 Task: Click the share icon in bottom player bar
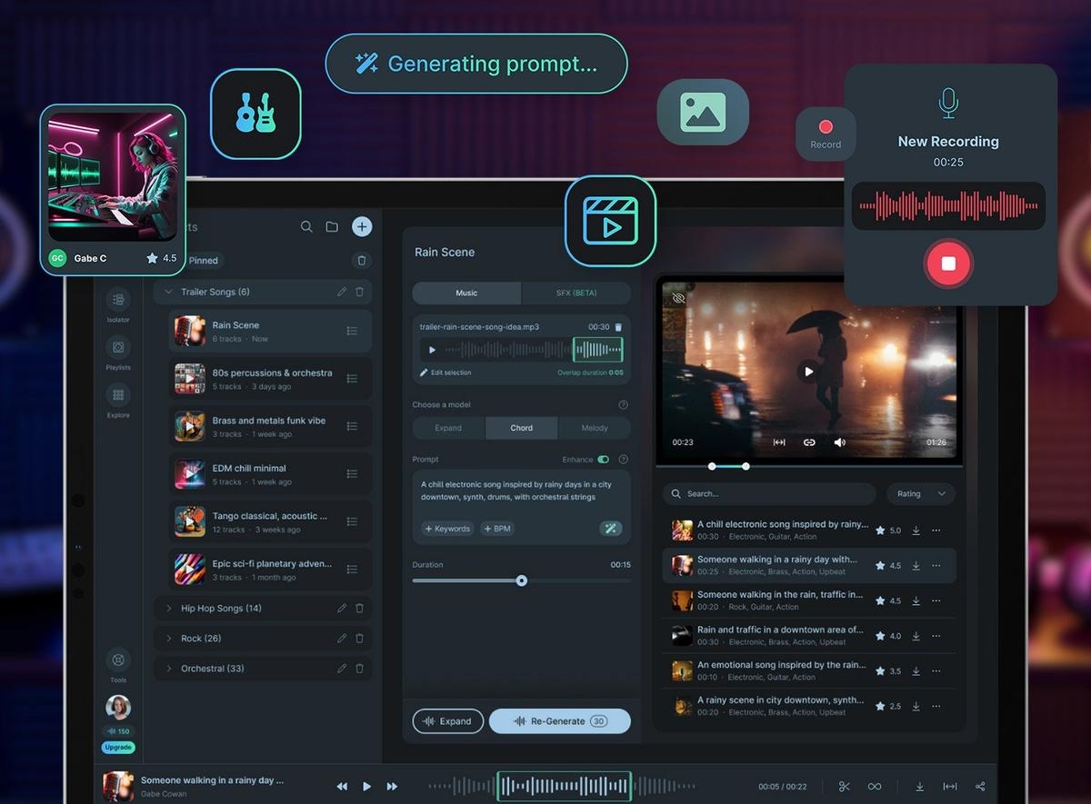980,787
